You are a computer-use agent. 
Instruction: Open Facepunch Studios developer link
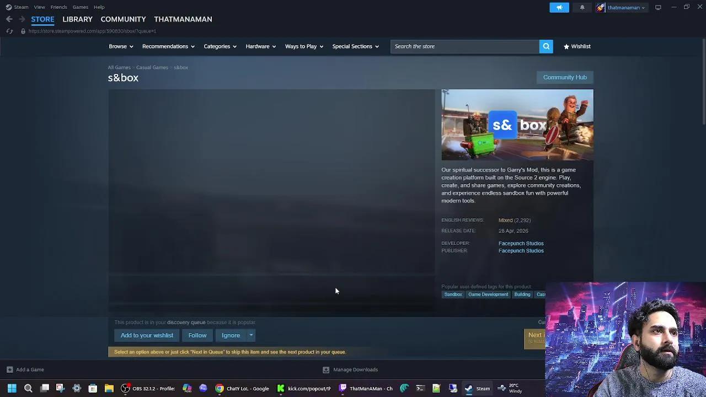point(521,243)
